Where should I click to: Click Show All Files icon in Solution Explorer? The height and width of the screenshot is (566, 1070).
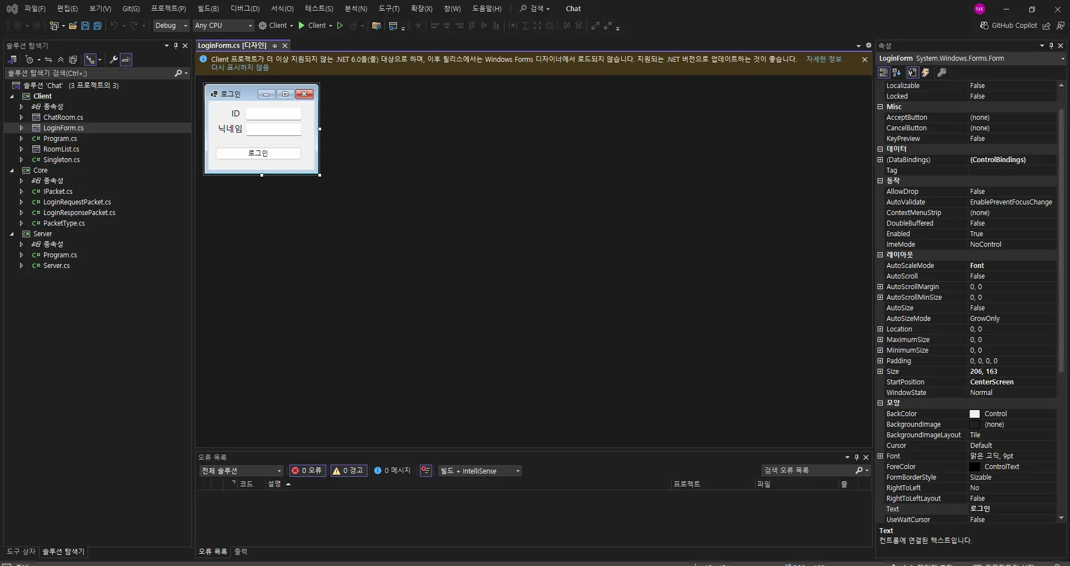pyautogui.click(x=73, y=60)
